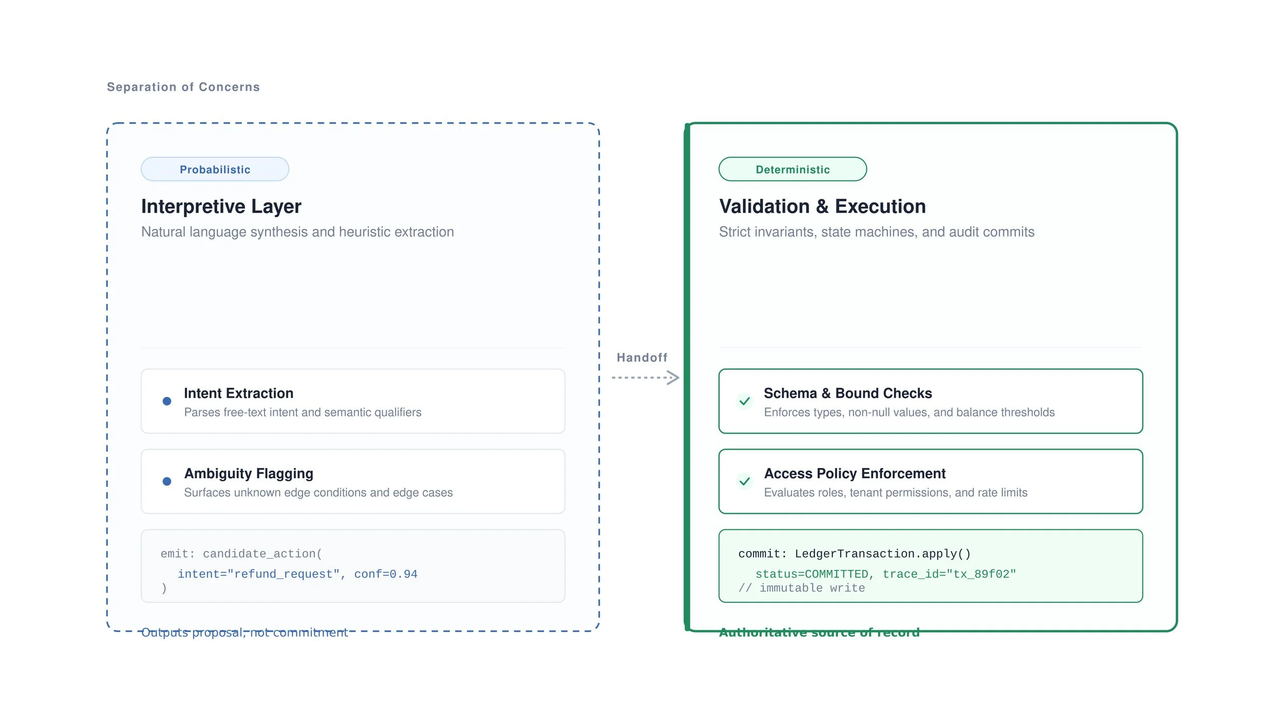Image resolution: width=1284 pixels, height=722 pixels.
Task: Select the Deterministic badge
Action: pyautogui.click(x=792, y=169)
